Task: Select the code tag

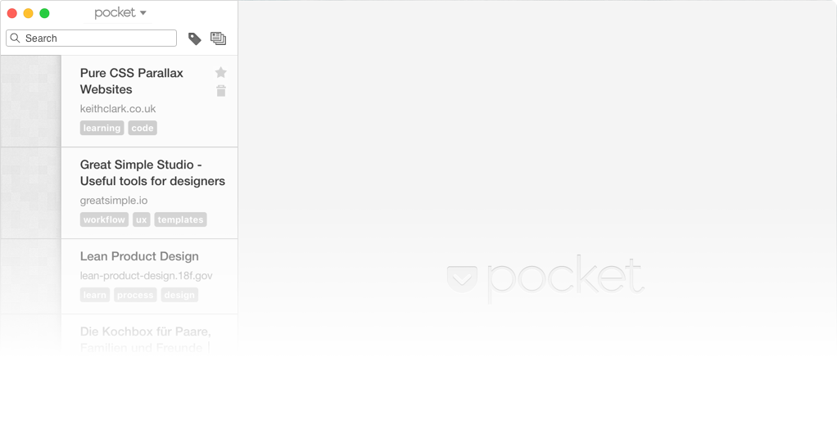Action: 143,128
